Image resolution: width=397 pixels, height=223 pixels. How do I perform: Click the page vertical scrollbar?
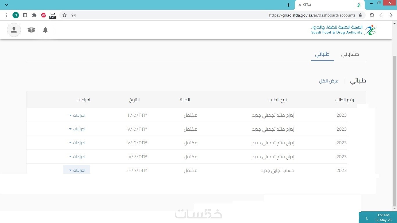pyautogui.click(x=394, y=131)
